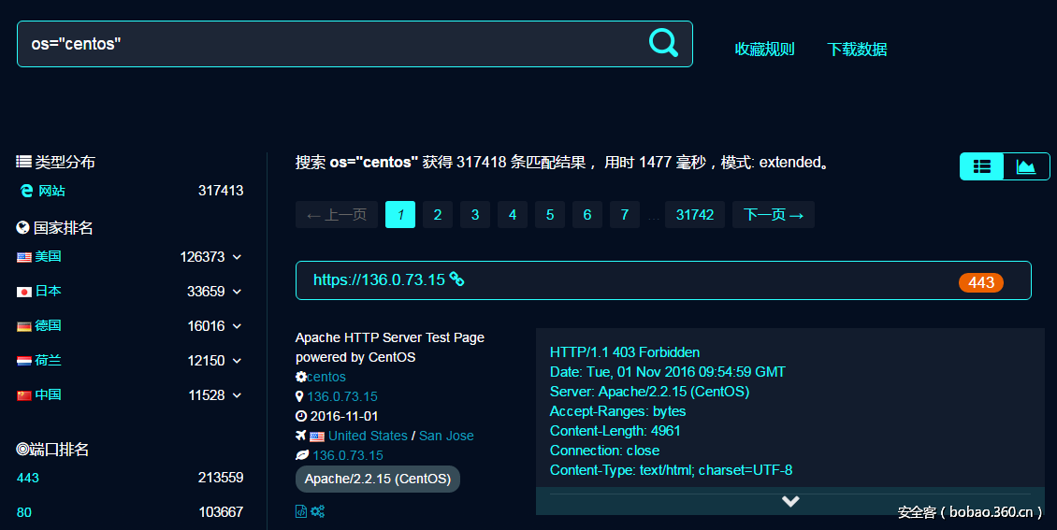Go to page 7
The height and width of the screenshot is (530, 1057).
click(x=625, y=215)
